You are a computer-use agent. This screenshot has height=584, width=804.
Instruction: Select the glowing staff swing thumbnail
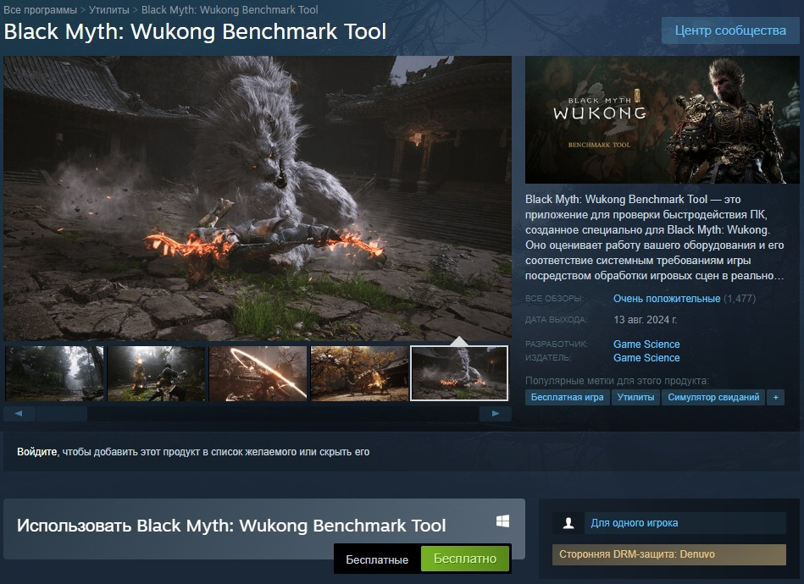click(x=258, y=373)
